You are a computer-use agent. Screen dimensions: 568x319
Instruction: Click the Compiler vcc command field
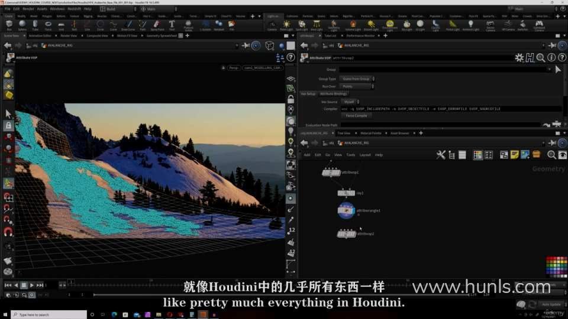[451, 109]
